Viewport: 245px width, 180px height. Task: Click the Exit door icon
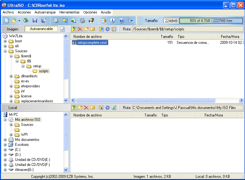coord(130,21)
